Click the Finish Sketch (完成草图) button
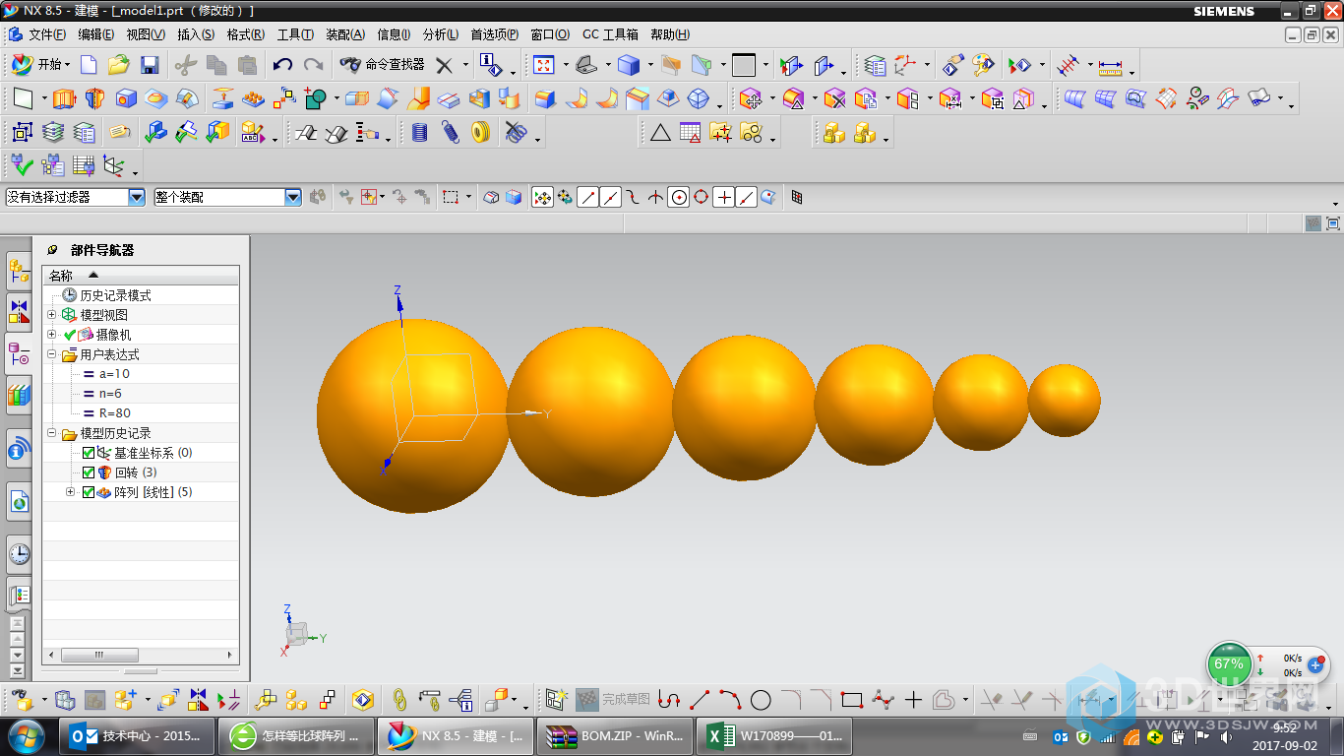1344x756 pixels. tap(614, 700)
